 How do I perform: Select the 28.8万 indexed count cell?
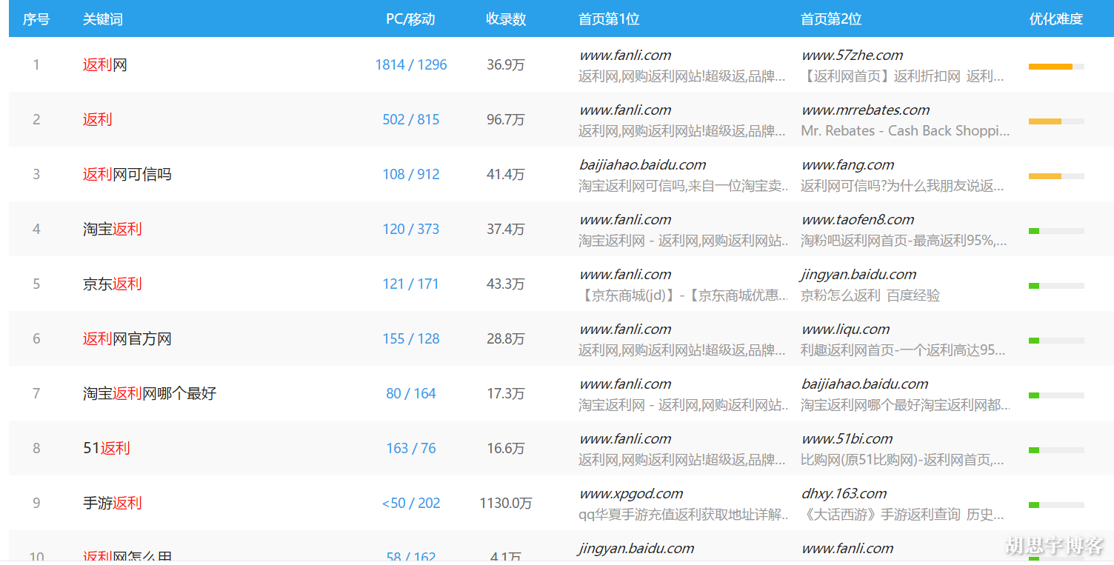506,339
